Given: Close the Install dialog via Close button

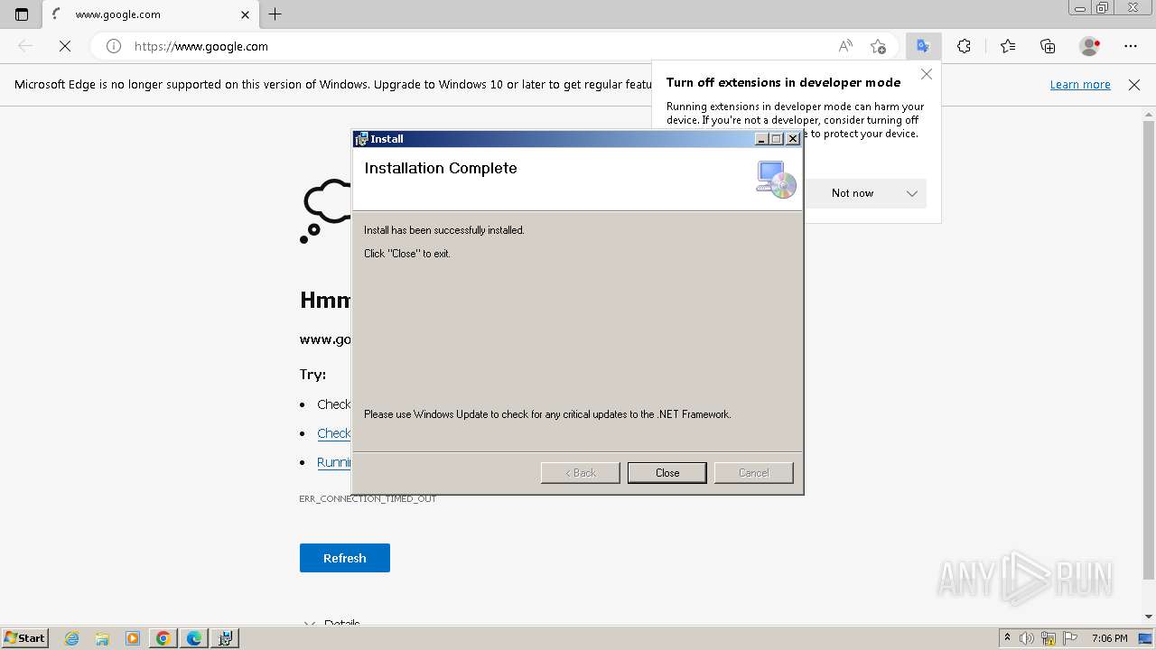Looking at the screenshot, I should pyautogui.click(x=667, y=473).
